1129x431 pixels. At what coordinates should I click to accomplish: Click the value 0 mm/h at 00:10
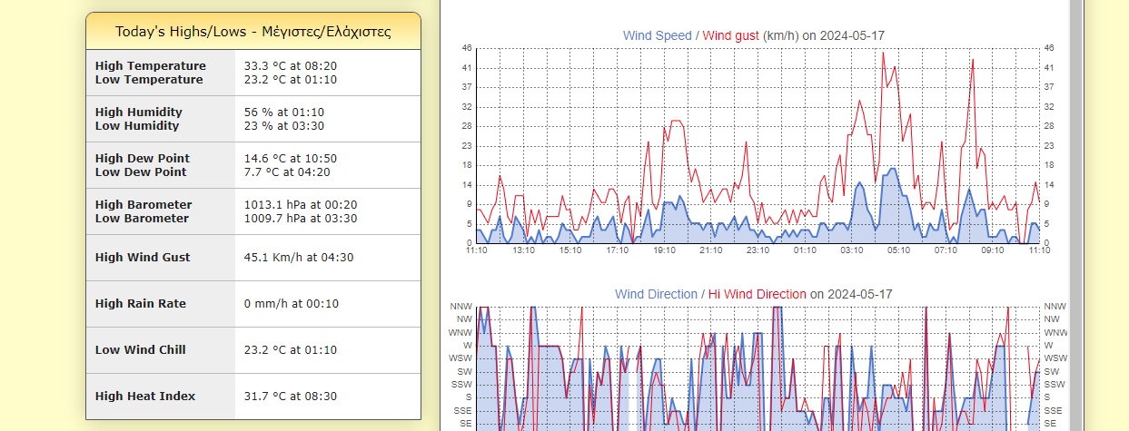pos(292,304)
